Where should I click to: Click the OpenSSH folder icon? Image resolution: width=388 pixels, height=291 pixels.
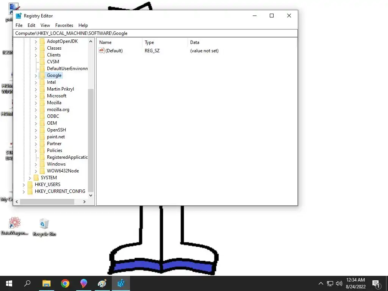(42, 130)
